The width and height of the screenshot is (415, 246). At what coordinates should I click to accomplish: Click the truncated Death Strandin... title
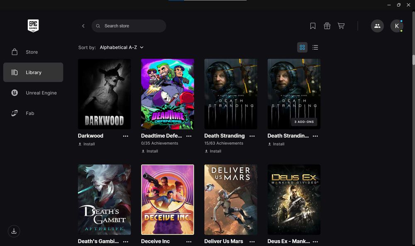288,136
